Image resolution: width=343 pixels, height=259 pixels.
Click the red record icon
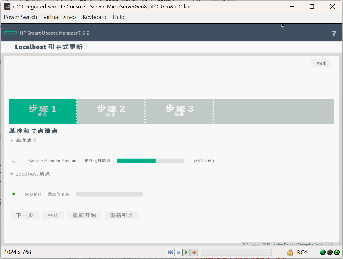(194, 252)
